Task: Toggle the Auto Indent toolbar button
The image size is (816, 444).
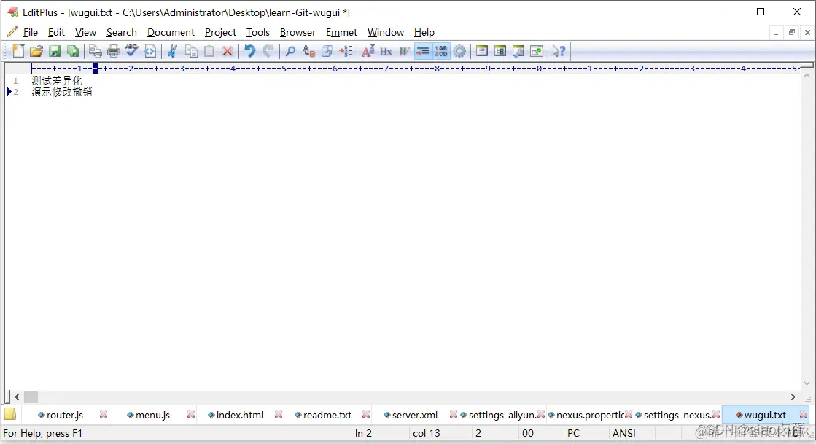Action: (x=423, y=51)
